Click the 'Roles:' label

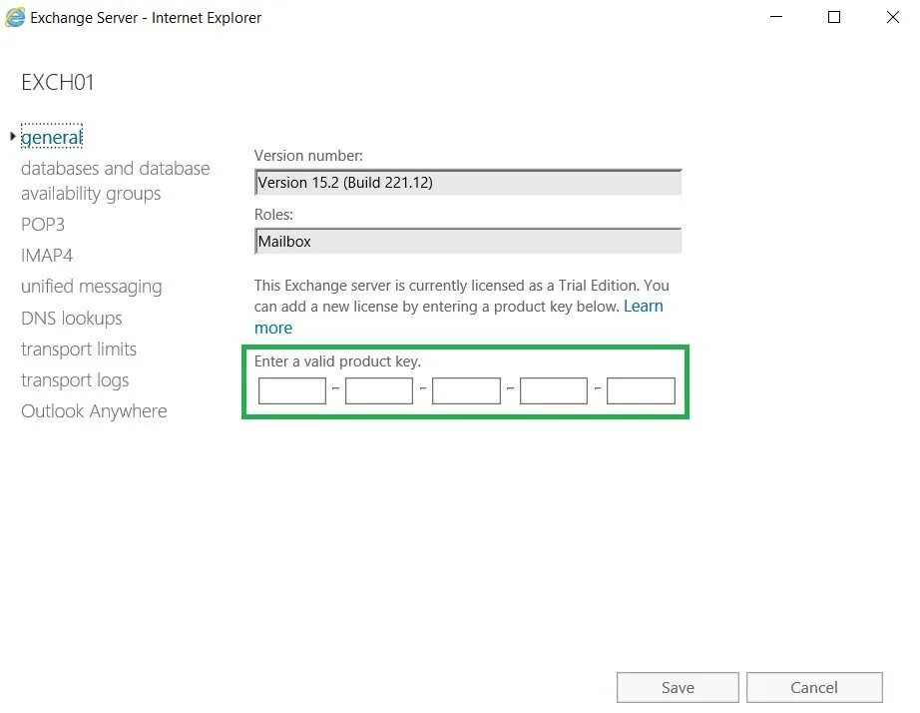[273, 215]
